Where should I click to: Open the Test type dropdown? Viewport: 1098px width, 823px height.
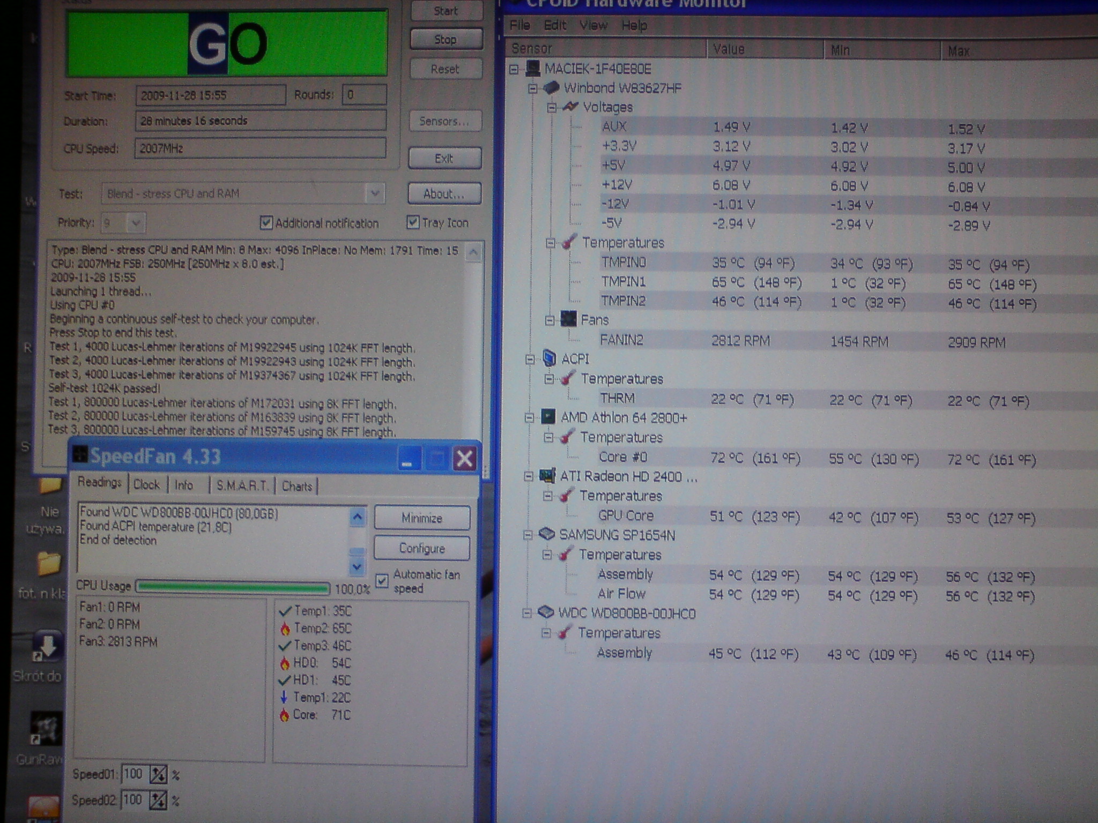[375, 193]
